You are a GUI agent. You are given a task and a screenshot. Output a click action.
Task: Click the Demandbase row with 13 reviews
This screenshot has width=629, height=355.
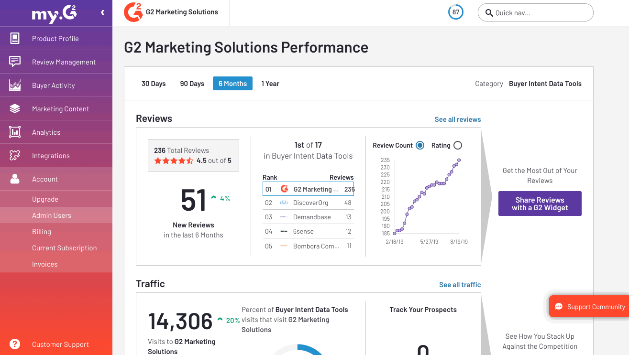308,217
